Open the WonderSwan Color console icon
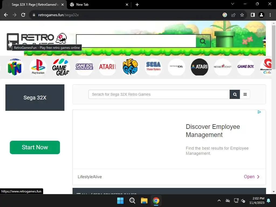 [266, 67]
